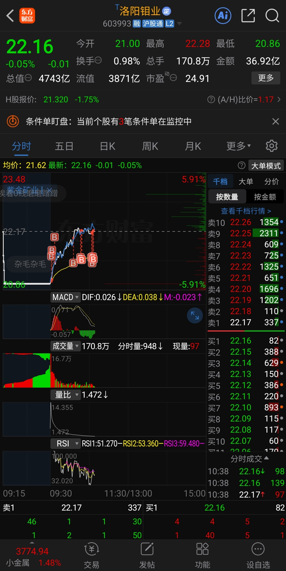Viewport: 286px width, 571px height.
Task: Expand the chart with fullscreen icon
Action: click(195, 315)
